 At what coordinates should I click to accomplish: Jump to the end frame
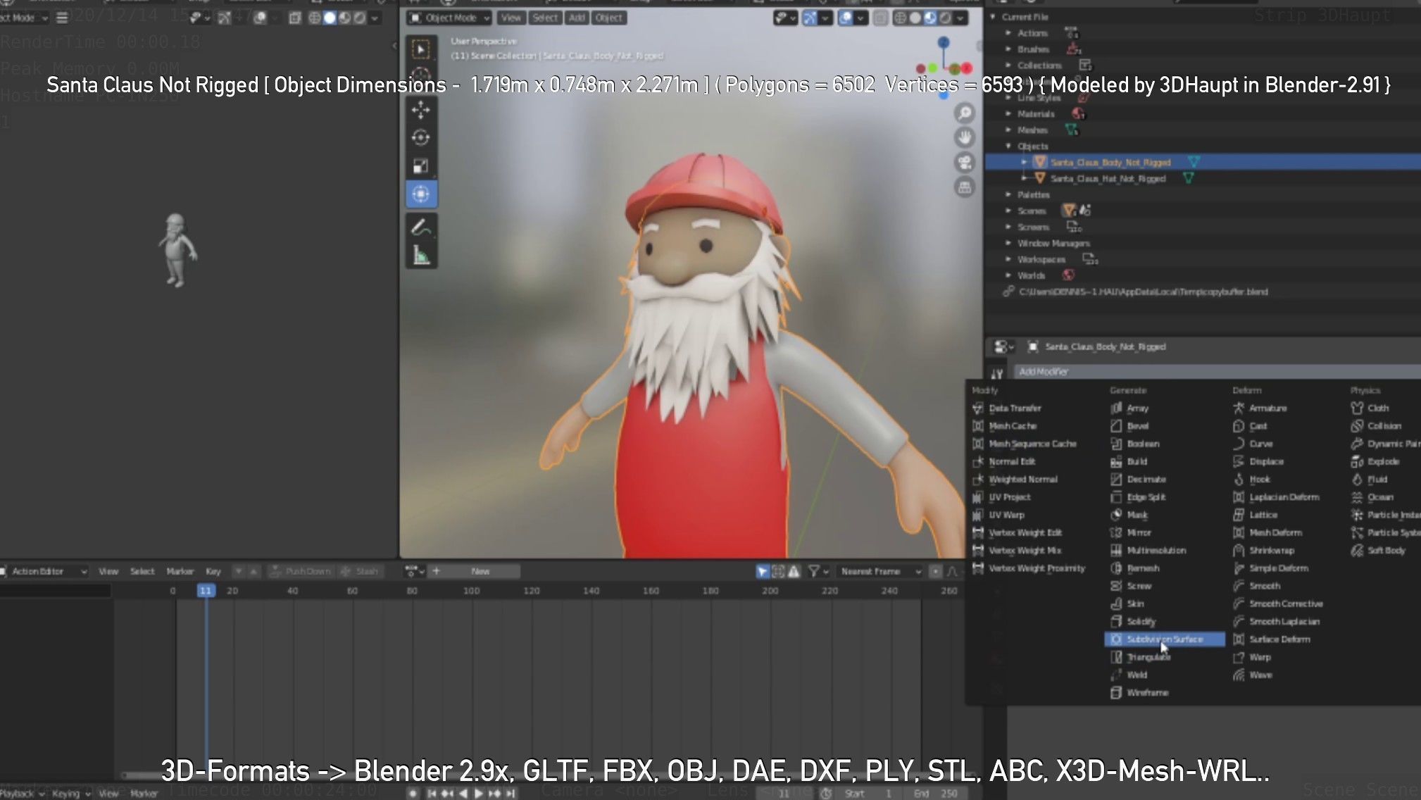point(511,794)
